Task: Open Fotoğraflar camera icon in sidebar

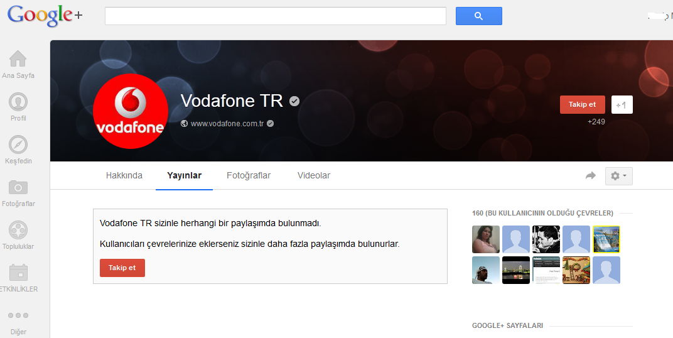Action: click(18, 187)
